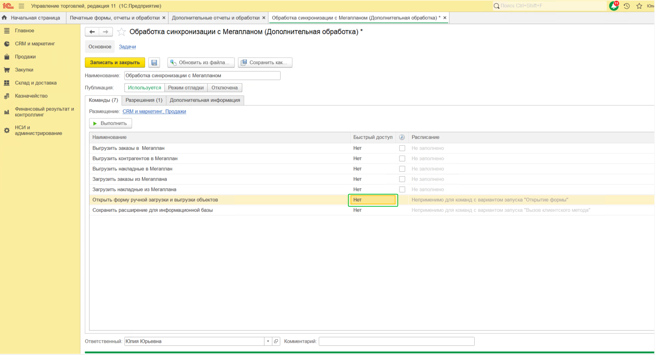This screenshot has height=355, width=655.
Task: Close Обработка синхронизации с Мегапланом tab
Action: point(445,18)
